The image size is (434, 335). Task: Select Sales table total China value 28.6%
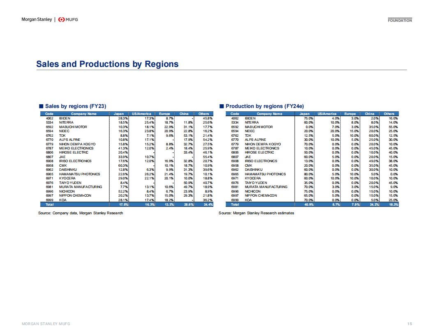pos(189,204)
